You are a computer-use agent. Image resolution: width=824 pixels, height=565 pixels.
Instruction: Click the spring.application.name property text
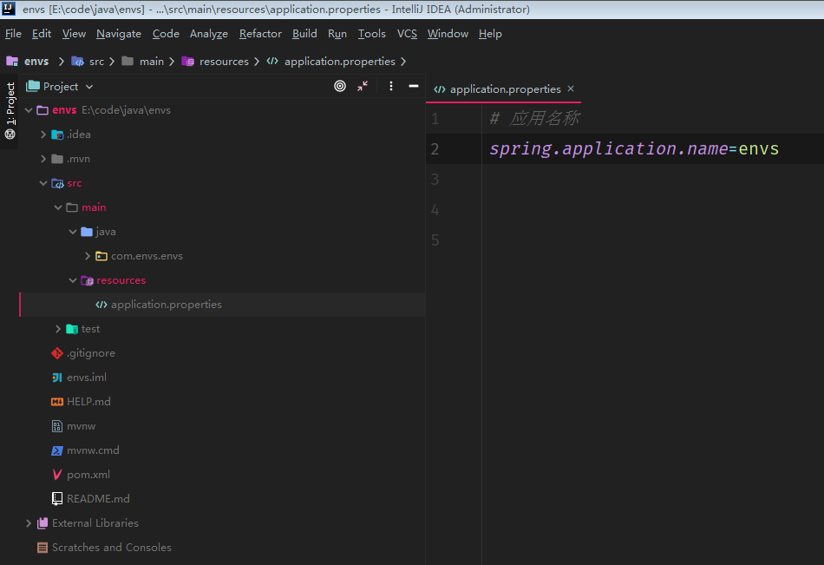pos(609,149)
